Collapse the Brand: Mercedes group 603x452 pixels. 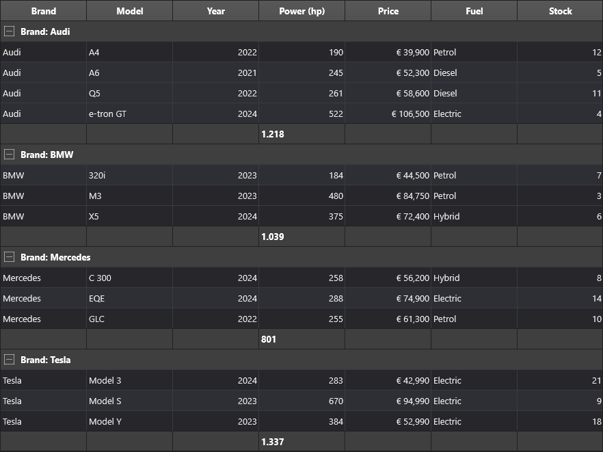(x=10, y=257)
